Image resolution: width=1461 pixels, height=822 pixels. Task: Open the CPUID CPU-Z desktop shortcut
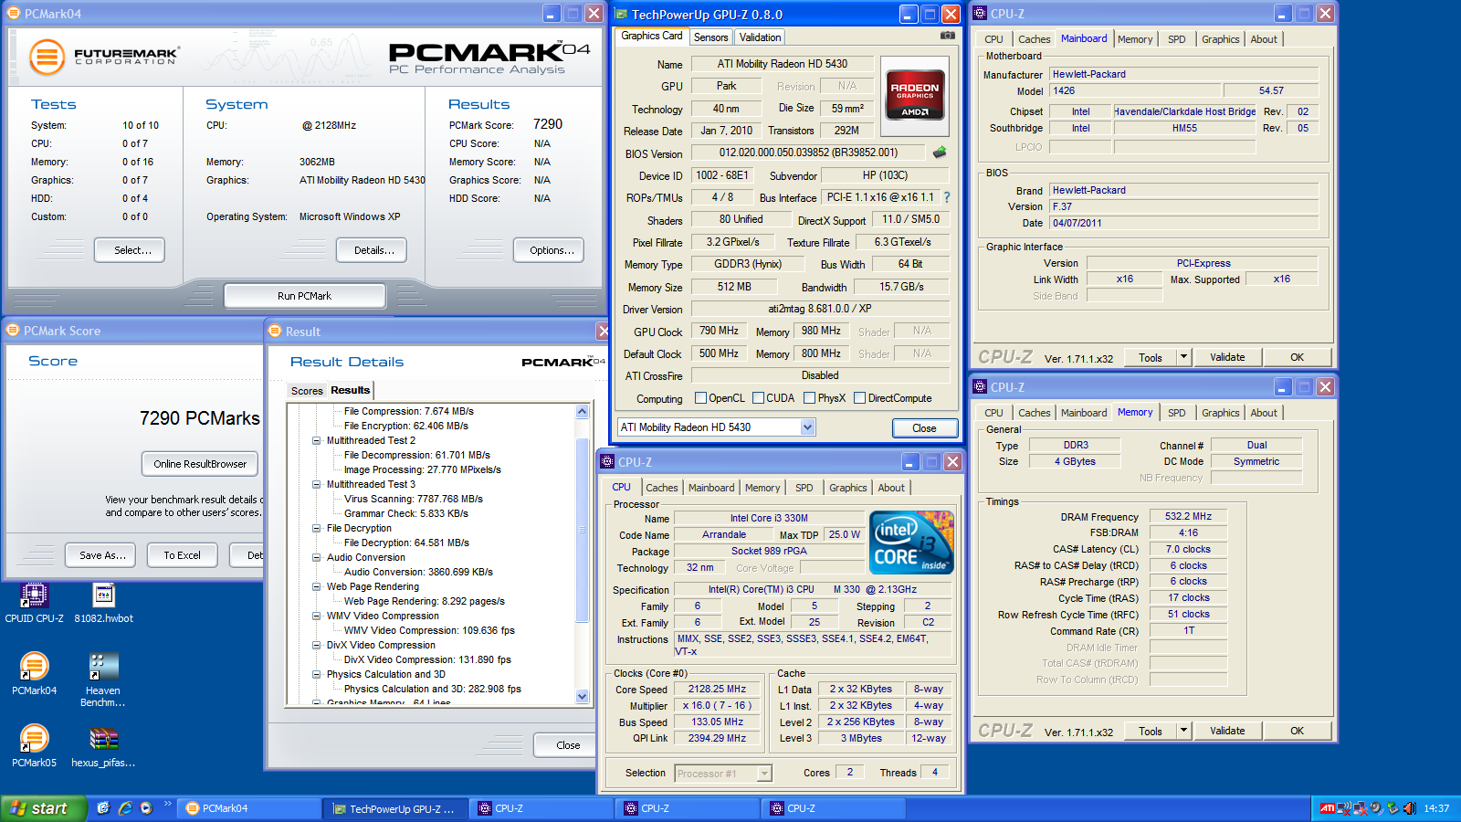pyautogui.click(x=34, y=603)
